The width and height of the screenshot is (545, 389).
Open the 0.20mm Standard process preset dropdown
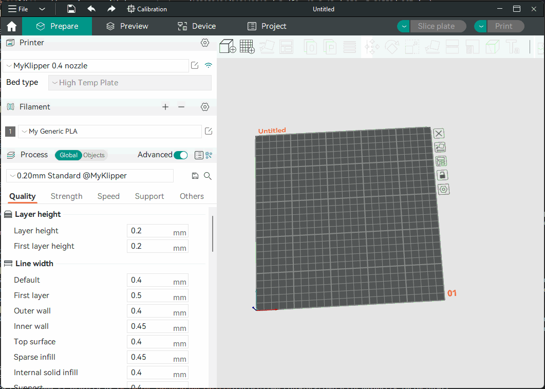coord(90,176)
